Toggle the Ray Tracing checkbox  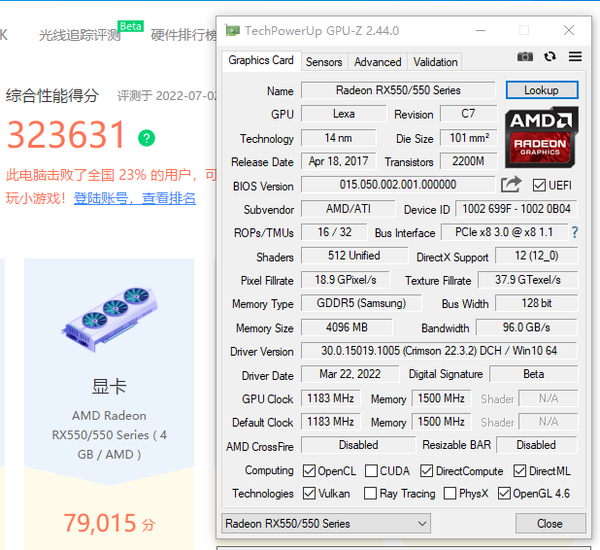tap(370, 494)
